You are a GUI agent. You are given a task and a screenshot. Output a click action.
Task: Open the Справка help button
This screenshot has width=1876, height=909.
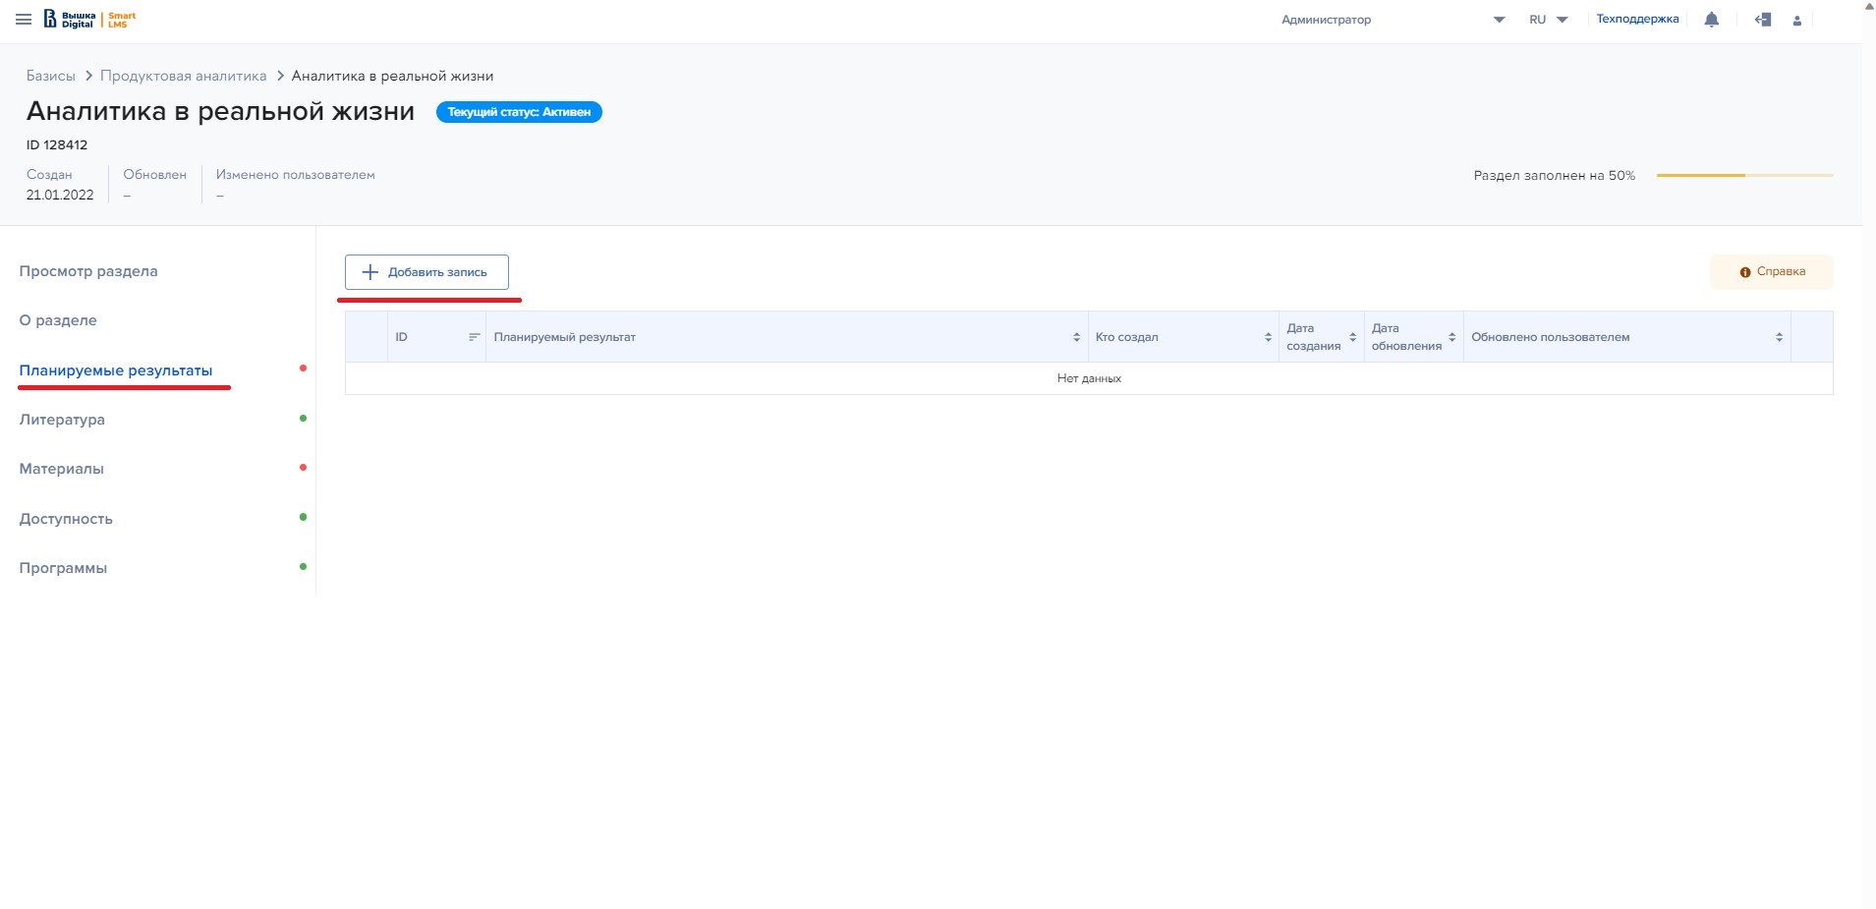coord(1771,272)
